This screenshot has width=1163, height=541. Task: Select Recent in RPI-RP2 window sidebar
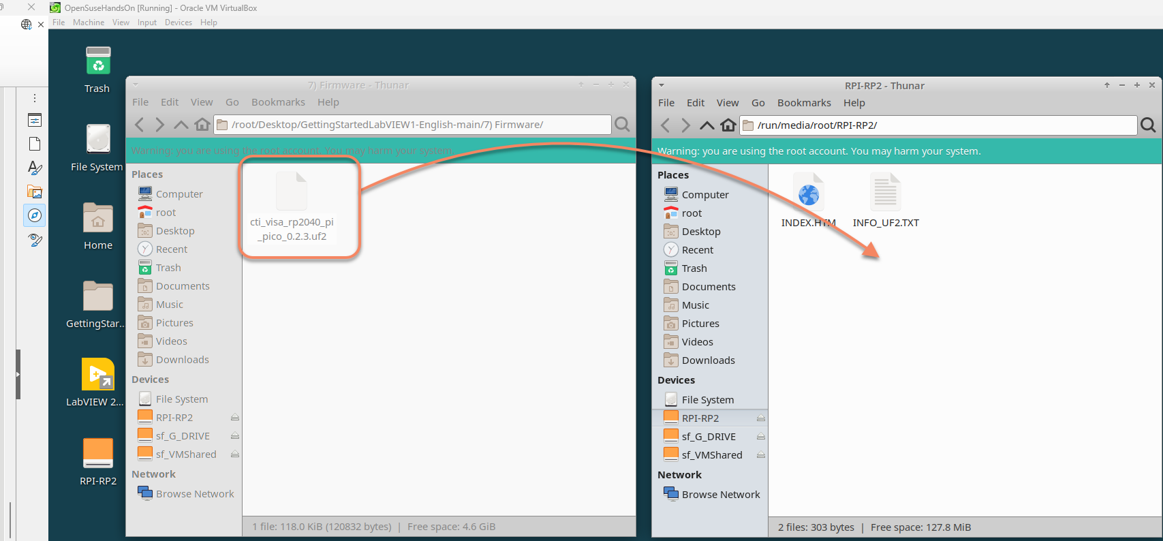click(709, 250)
